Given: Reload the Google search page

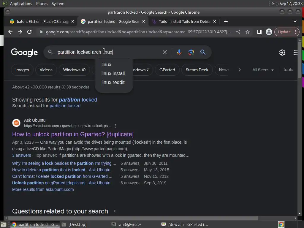Looking at the screenshot, I should click(29, 32).
